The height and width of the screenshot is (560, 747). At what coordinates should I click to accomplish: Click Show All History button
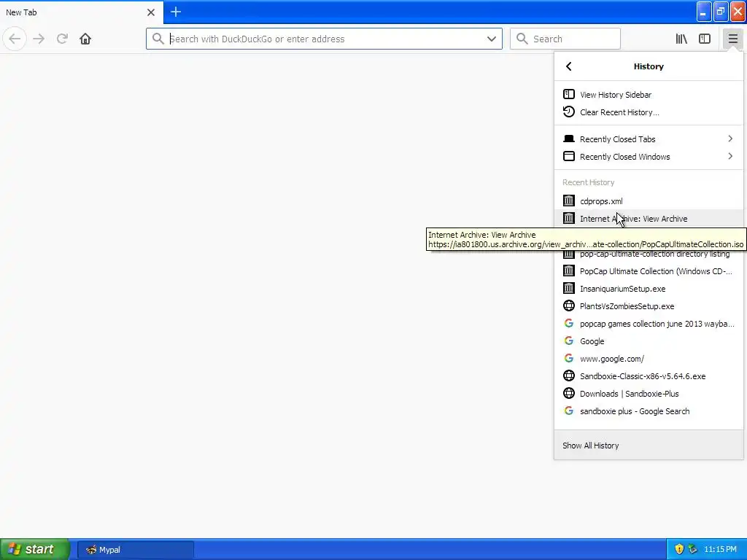coord(649,446)
